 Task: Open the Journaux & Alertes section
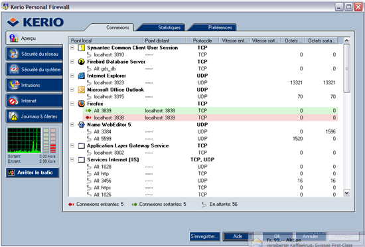click(35, 116)
